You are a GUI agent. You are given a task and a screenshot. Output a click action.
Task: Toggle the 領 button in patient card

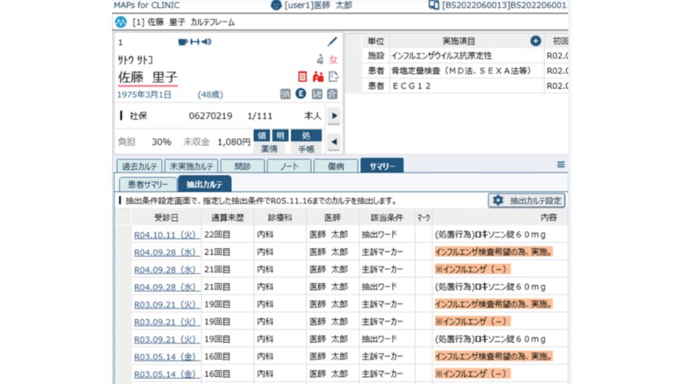[x=263, y=135]
